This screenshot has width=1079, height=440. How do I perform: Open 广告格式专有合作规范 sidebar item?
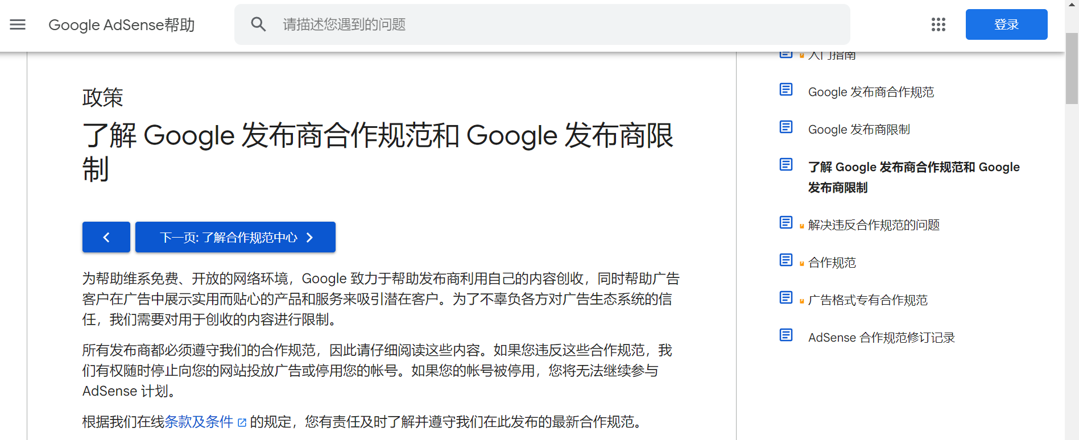868,300
